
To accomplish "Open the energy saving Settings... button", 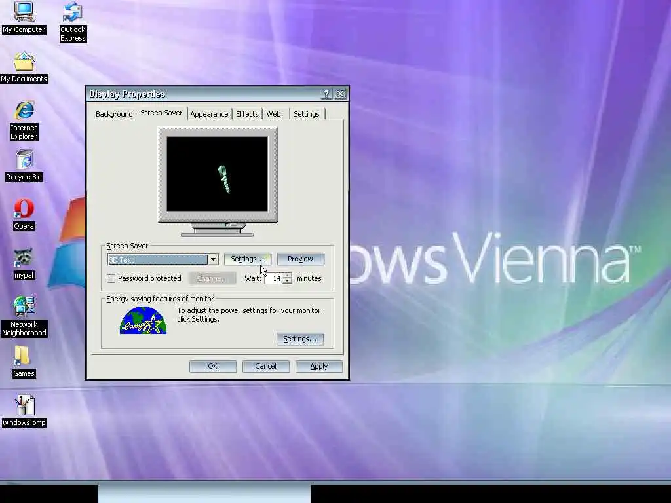I will coord(300,339).
